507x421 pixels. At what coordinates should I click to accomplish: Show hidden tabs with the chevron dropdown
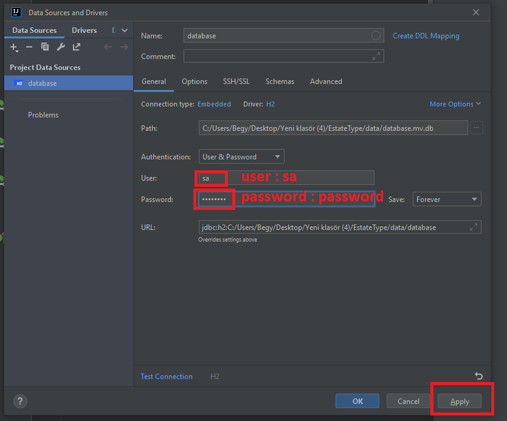(125, 30)
